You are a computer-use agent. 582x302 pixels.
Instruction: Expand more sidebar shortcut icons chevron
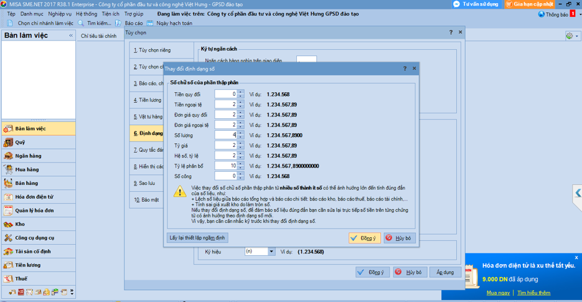pos(72,292)
